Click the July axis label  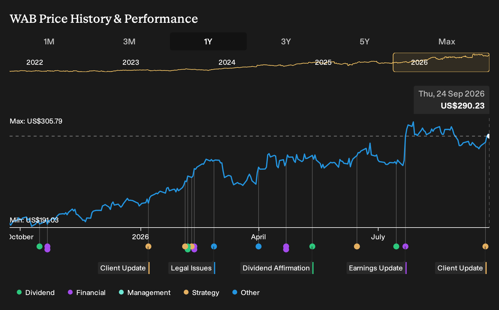click(x=378, y=237)
